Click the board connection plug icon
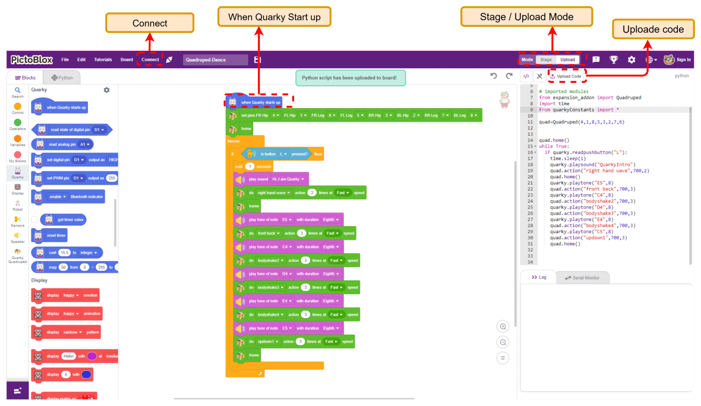Viewport: 701px width, 406px height. (x=169, y=60)
